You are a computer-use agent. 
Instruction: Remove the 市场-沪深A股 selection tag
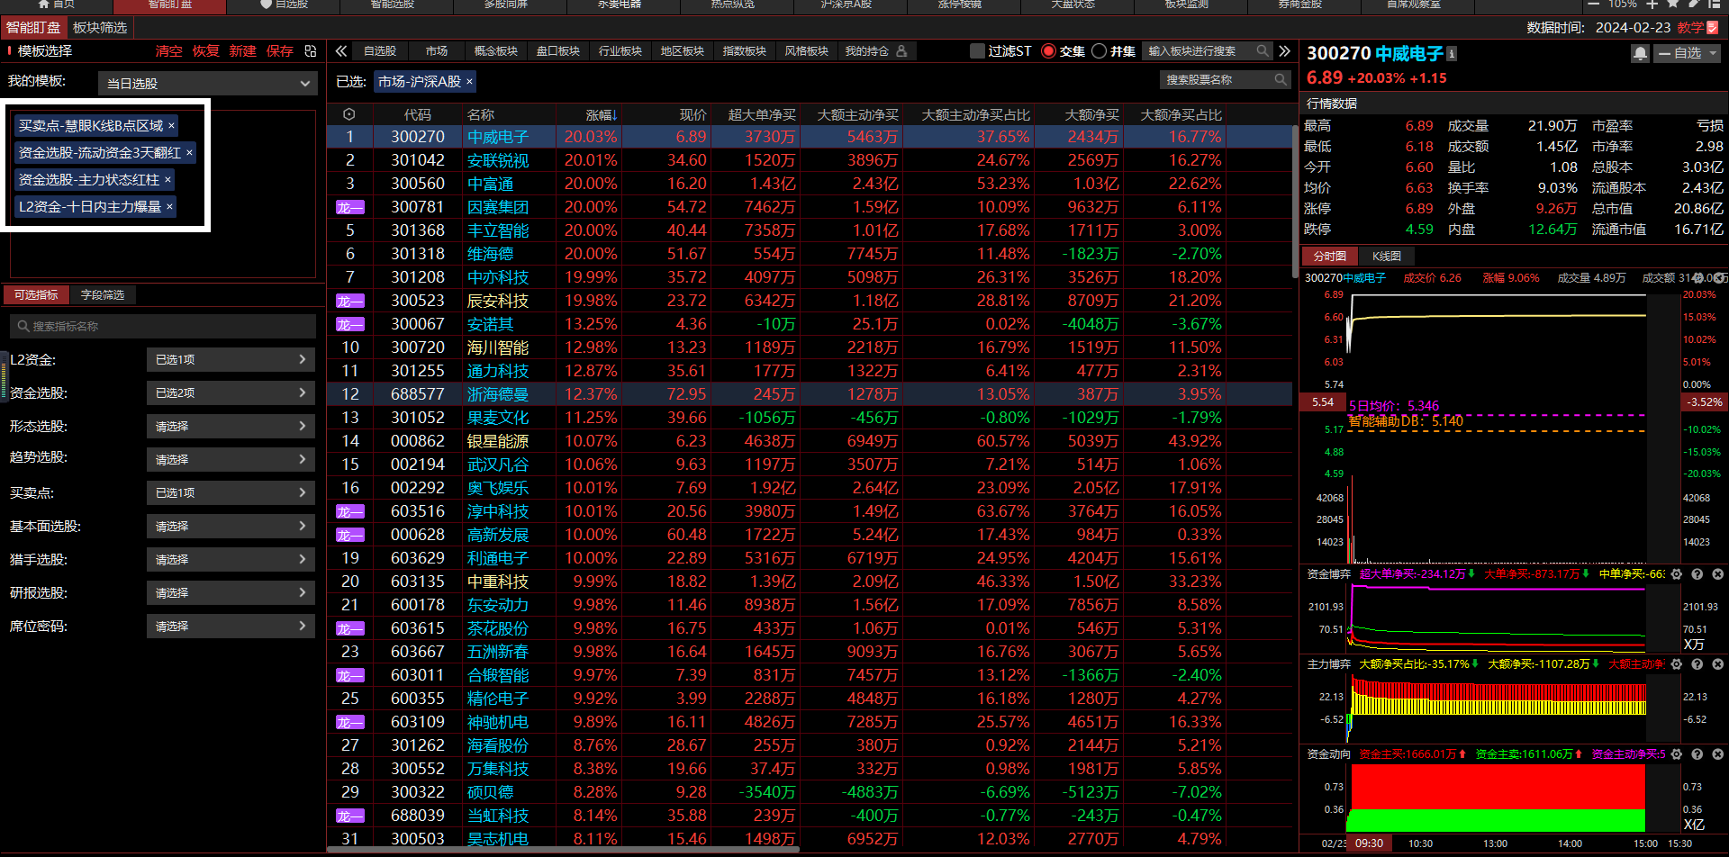coord(469,82)
